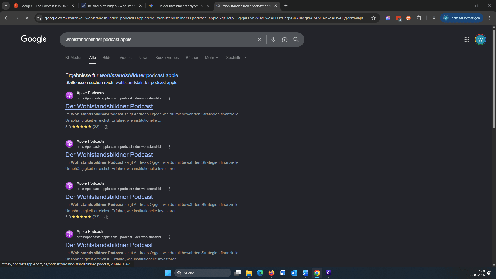The height and width of the screenshot is (279, 496).
Task: Open File Explorer from the taskbar
Action: click(249, 273)
